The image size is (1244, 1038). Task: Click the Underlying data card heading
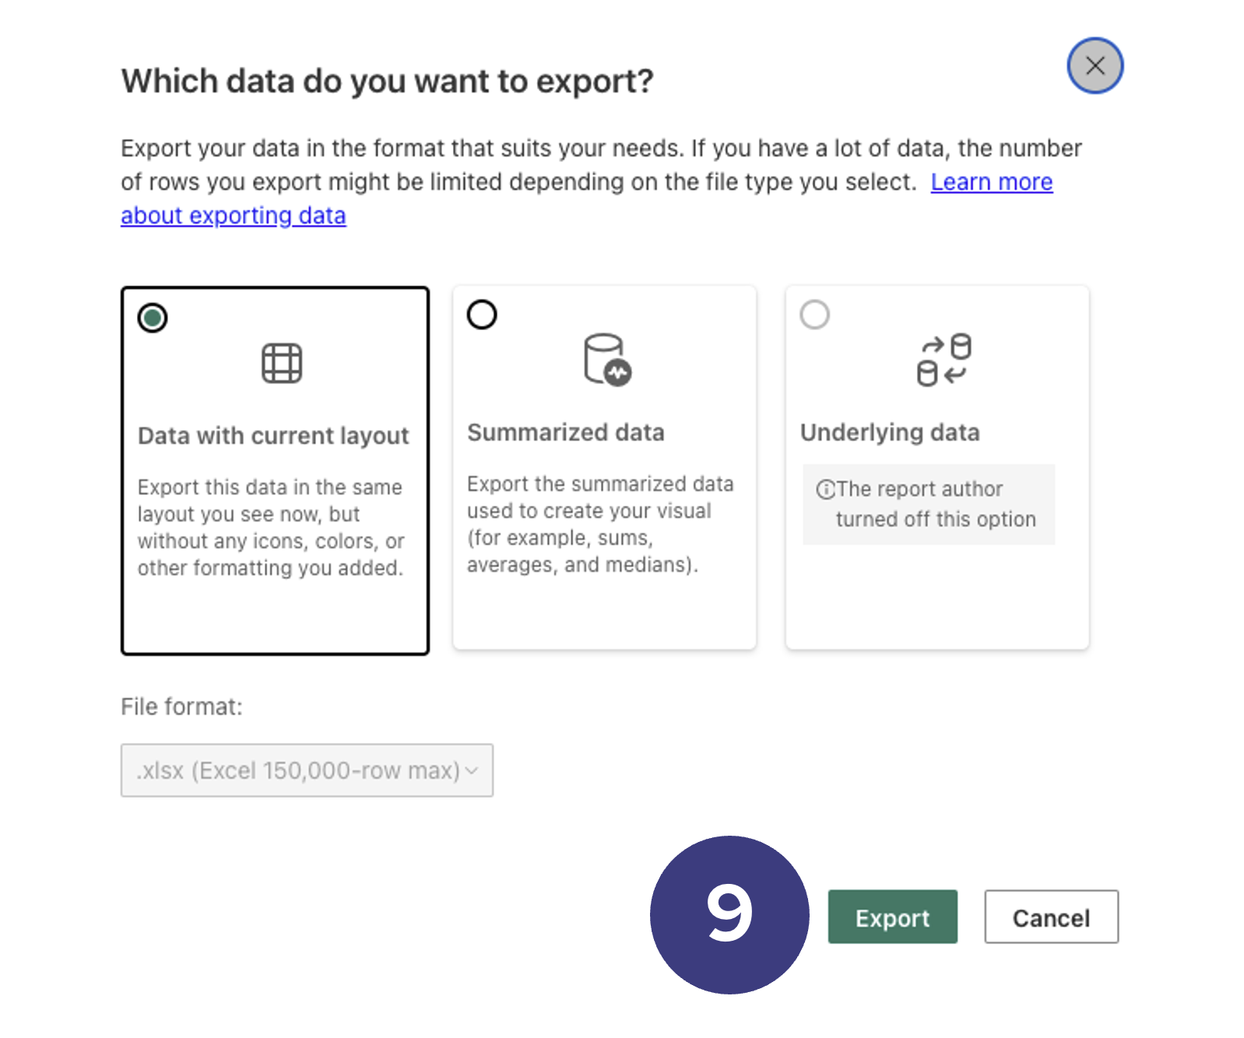890,433
